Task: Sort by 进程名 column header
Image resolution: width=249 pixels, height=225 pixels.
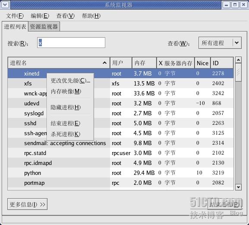Action: click(x=59, y=63)
